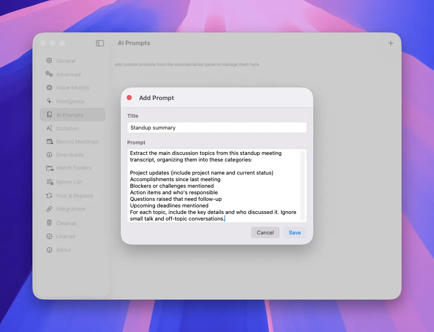
Task: Click the Intelligence sparkle icon
Action: tap(49, 101)
